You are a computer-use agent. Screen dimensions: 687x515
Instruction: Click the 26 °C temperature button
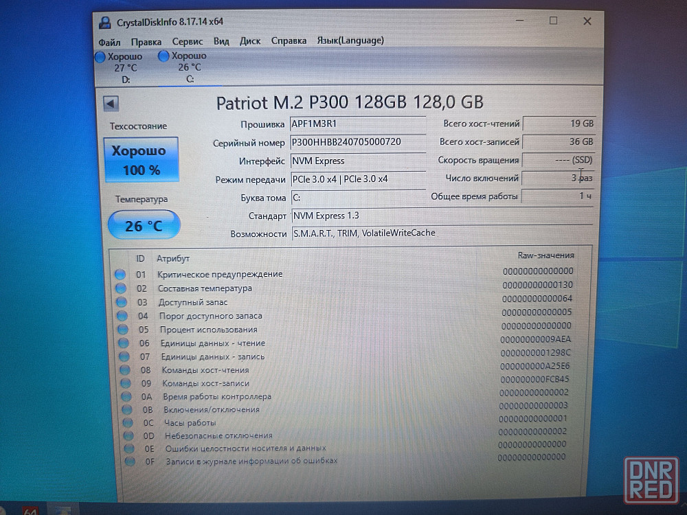[144, 225]
